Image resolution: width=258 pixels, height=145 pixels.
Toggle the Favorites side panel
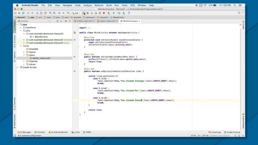tap(15, 104)
